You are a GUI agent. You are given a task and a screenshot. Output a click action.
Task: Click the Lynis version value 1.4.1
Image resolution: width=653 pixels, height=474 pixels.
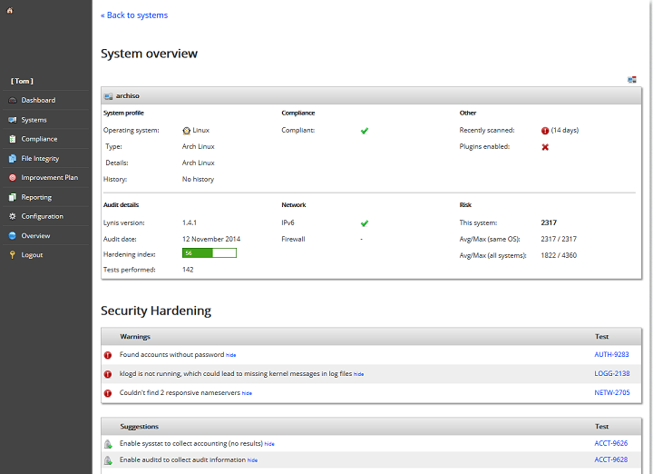pyautogui.click(x=190, y=223)
